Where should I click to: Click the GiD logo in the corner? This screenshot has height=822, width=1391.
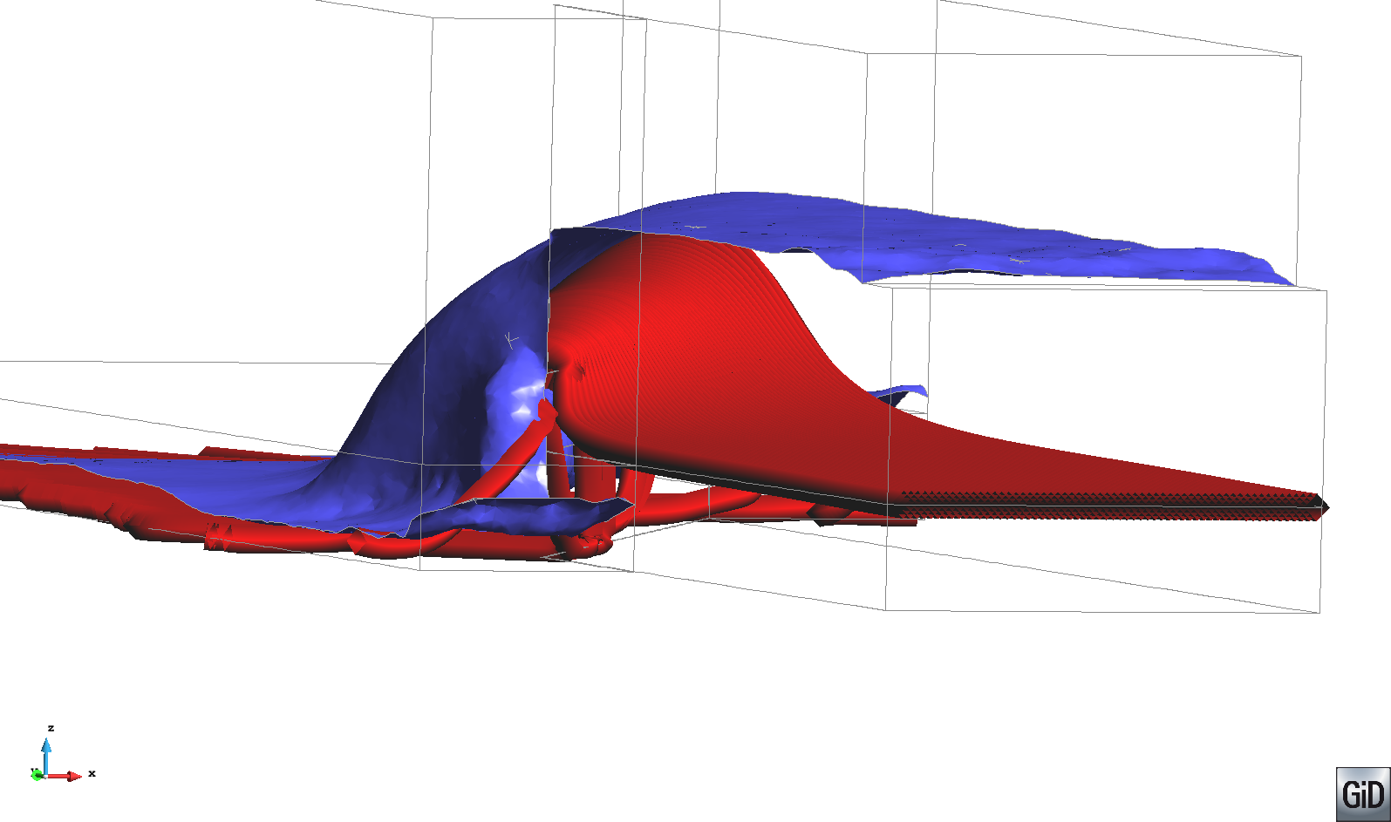(1362, 793)
